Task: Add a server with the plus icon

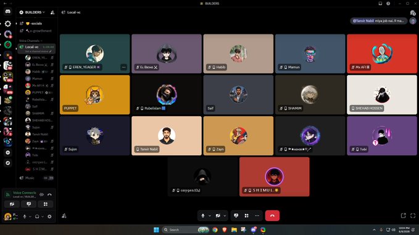Action: tap(8, 153)
